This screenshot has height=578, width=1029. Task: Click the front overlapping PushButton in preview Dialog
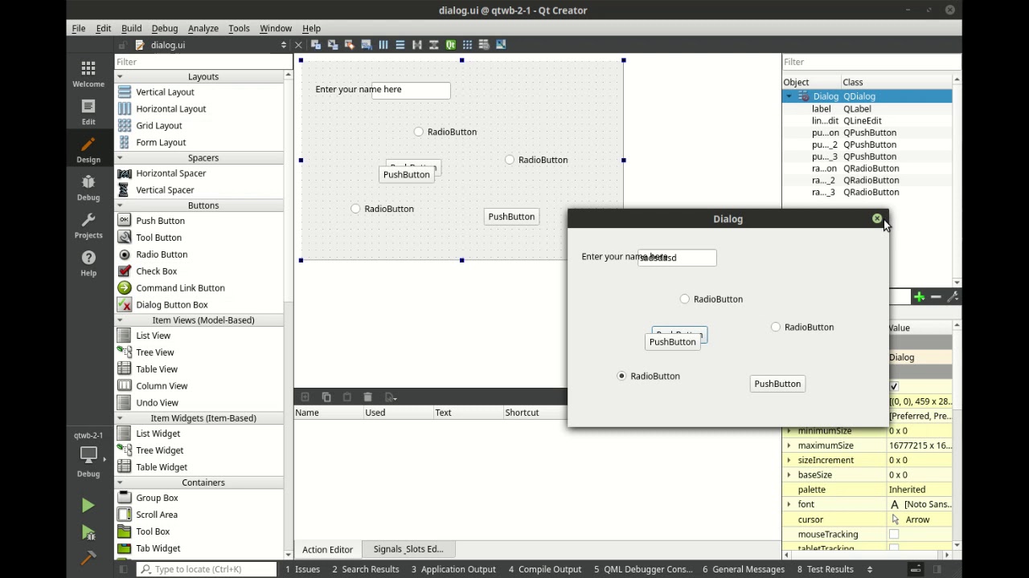(x=673, y=342)
